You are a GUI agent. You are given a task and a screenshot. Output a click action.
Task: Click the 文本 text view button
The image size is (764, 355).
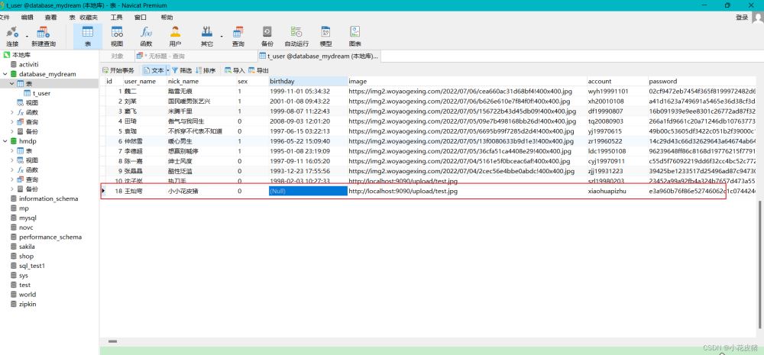click(x=154, y=70)
